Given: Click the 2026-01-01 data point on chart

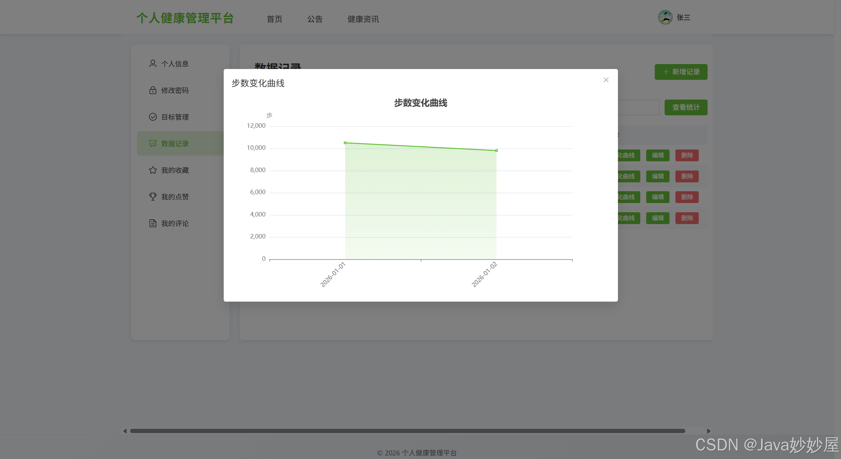Looking at the screenshot, I should click(345, 143).
